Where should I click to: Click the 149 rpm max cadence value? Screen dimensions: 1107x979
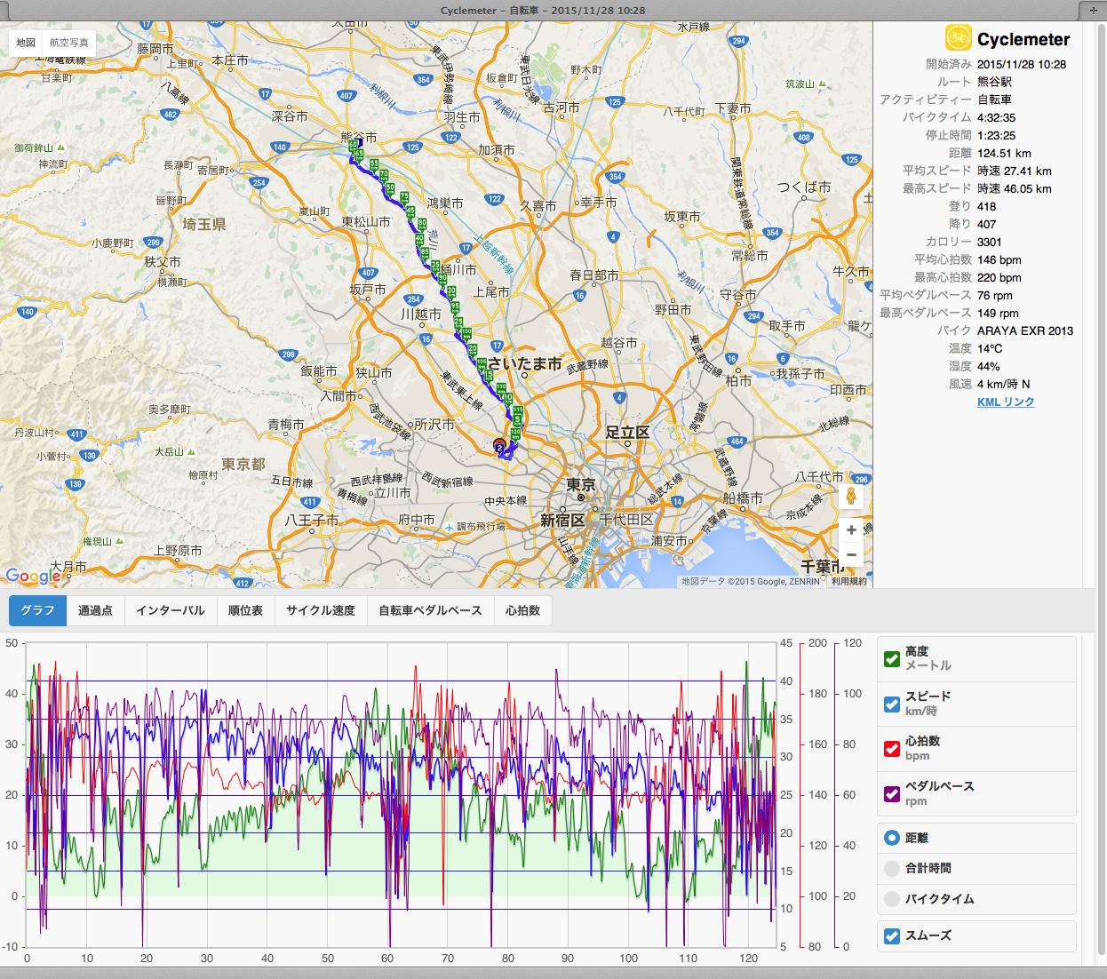coord(998,313)
